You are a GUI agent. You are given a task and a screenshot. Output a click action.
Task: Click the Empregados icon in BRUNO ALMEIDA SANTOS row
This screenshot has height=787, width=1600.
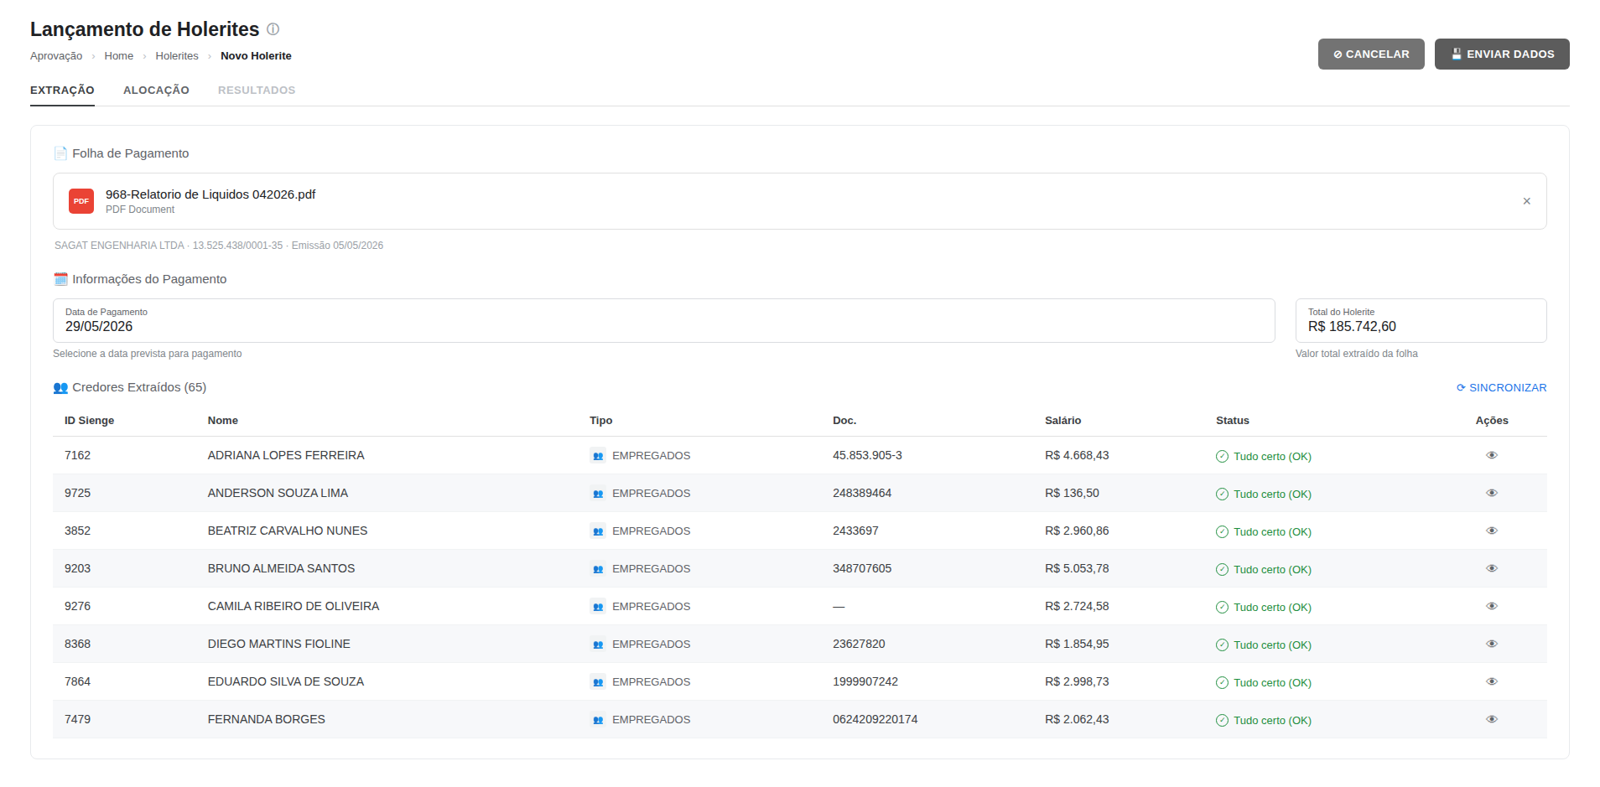598,569
